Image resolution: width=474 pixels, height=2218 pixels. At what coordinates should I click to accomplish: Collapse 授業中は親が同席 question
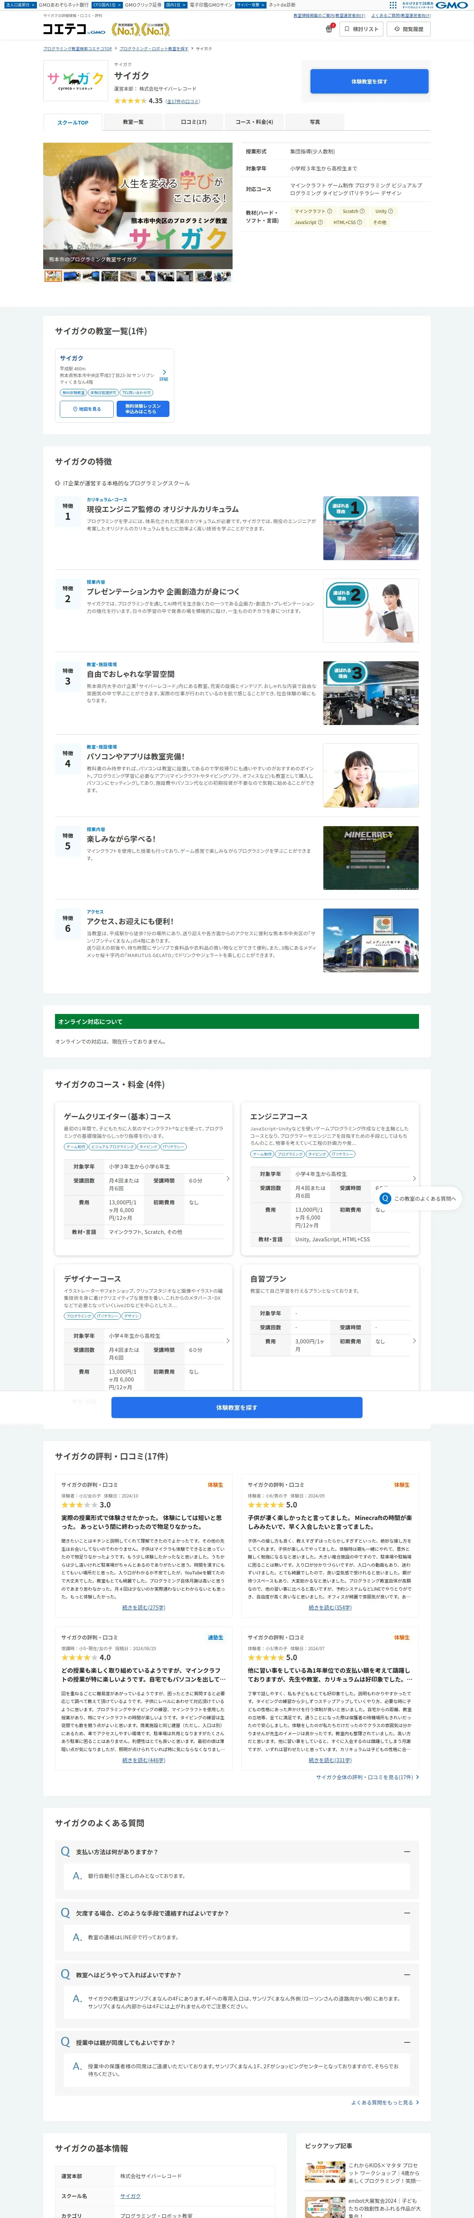237,2042
